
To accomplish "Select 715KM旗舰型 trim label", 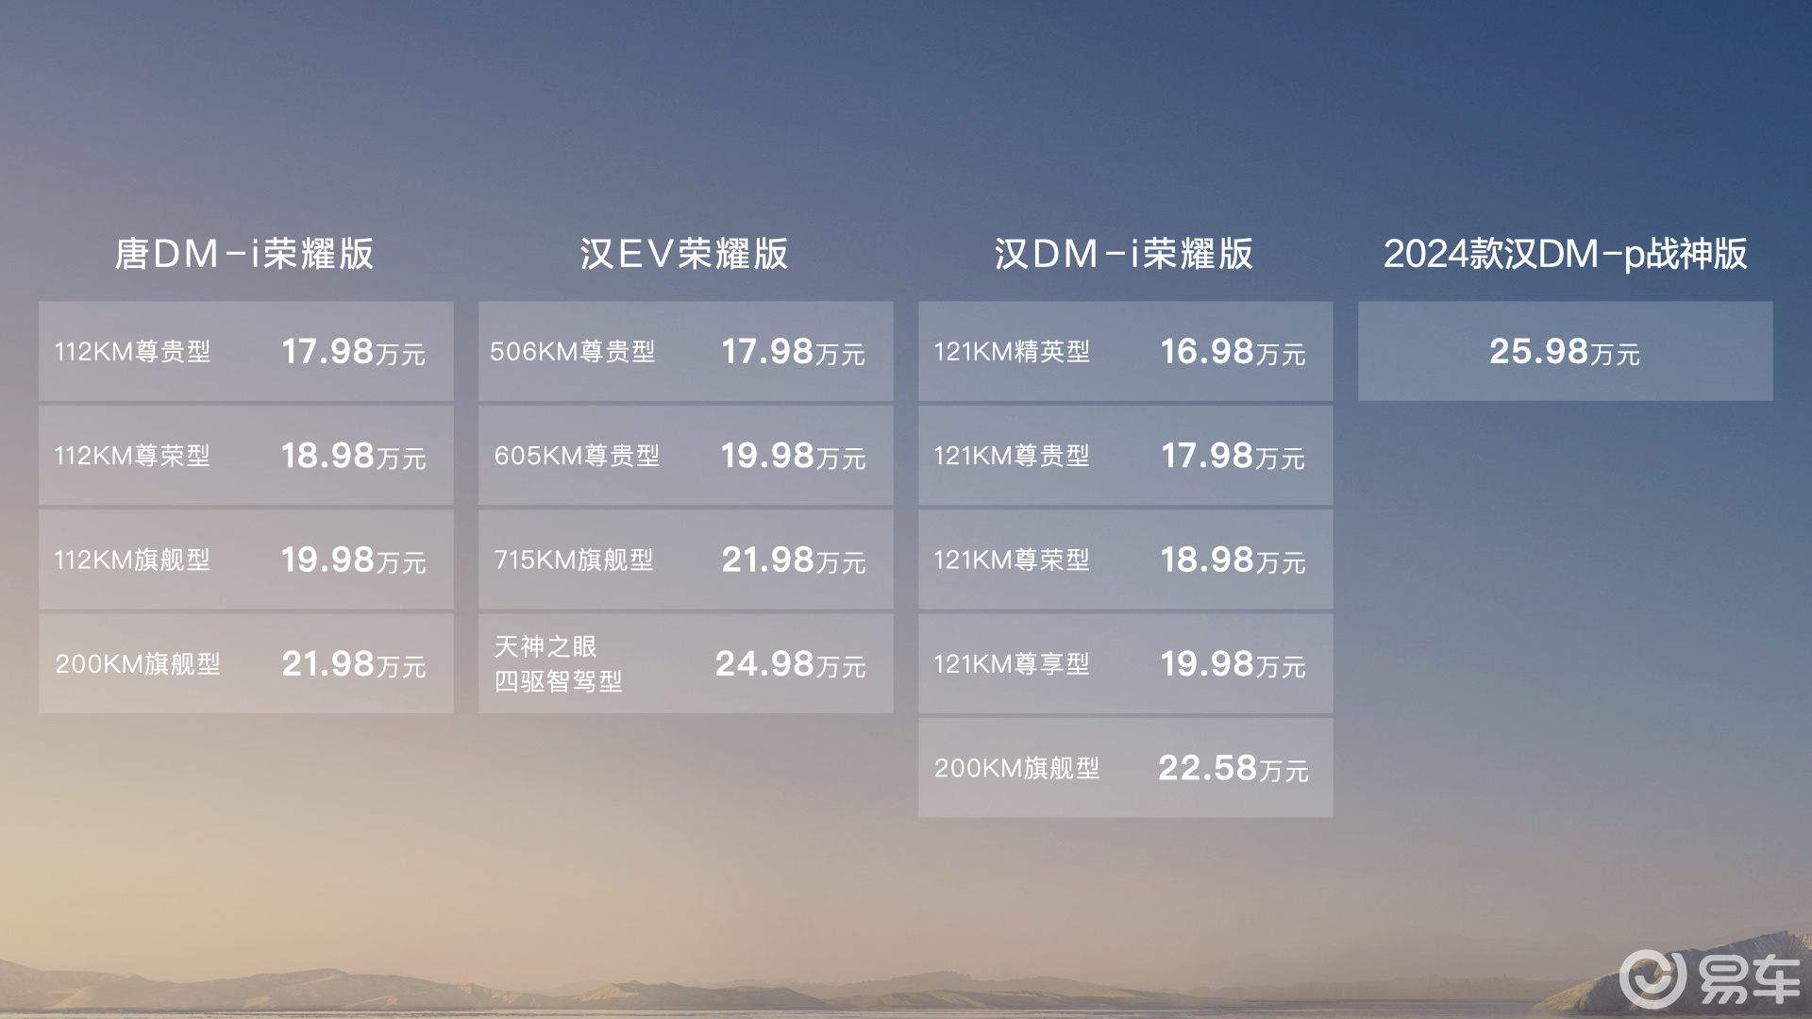I will 574,560.
